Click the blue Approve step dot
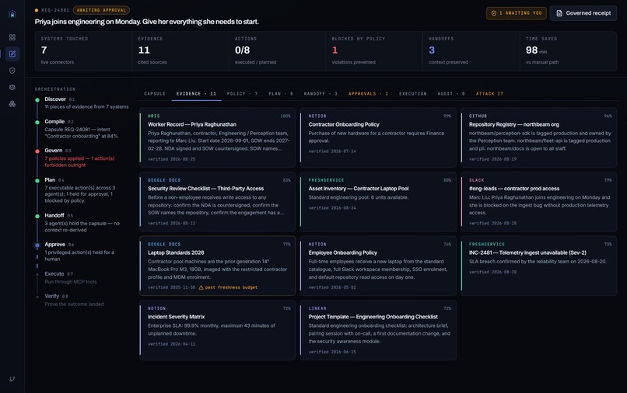 (37, 245)
